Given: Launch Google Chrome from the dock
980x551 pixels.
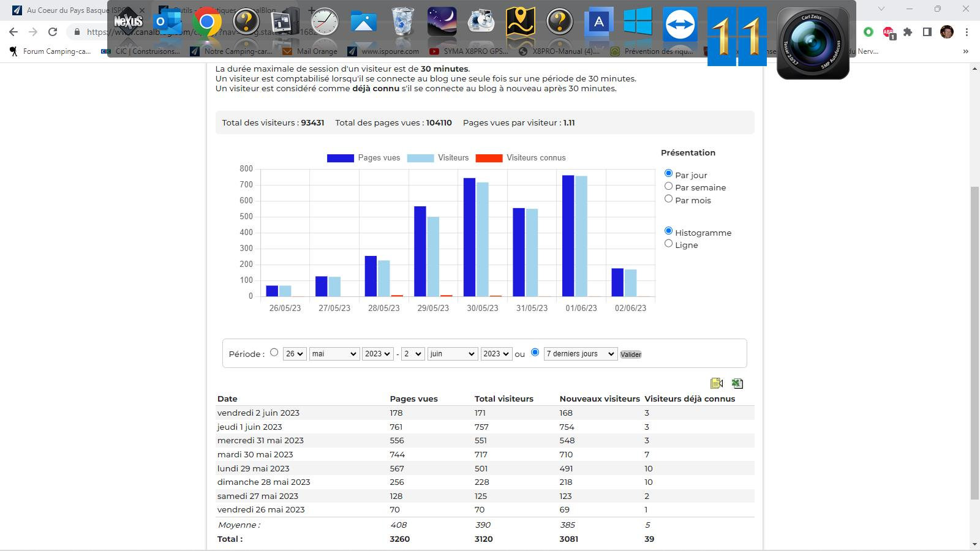Looking at the screenshot, I should [207, 23].
